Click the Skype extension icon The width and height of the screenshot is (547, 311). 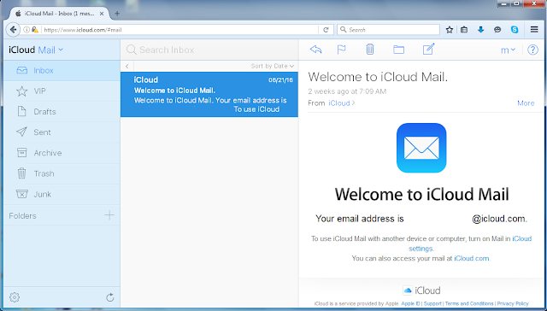pos(515,30)
